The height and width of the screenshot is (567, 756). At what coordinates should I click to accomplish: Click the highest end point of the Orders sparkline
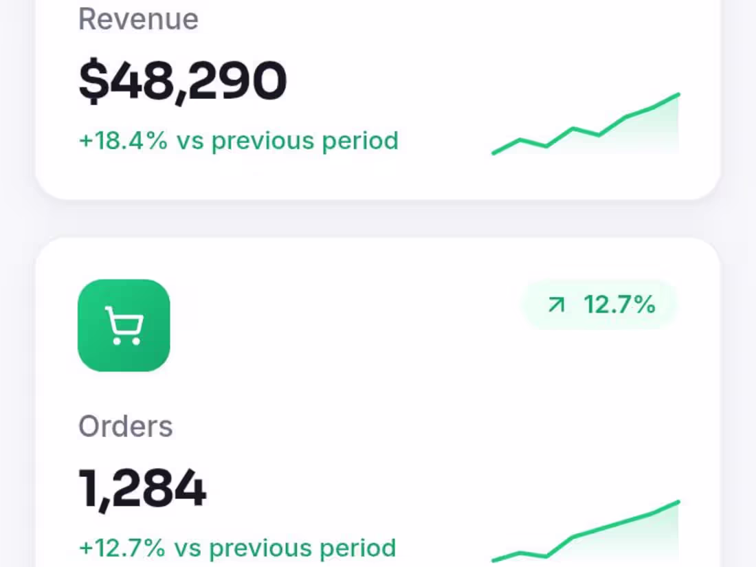[678, 502]
